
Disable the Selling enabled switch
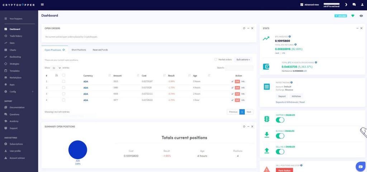click(280, 152)
